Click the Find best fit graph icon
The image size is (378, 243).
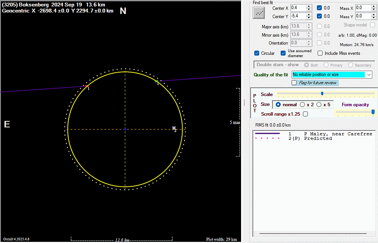pos(259,13)
